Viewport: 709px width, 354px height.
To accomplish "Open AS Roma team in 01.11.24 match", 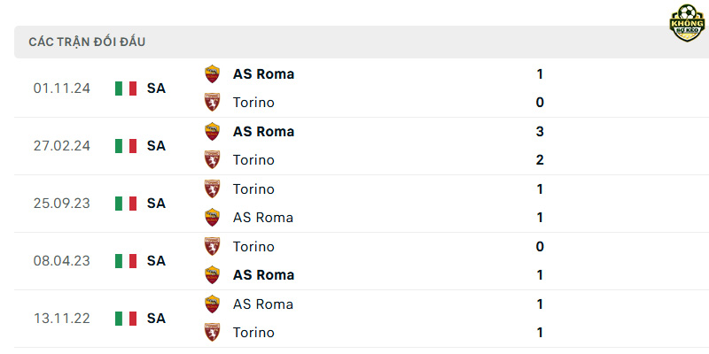I will (x=263, y=74).
